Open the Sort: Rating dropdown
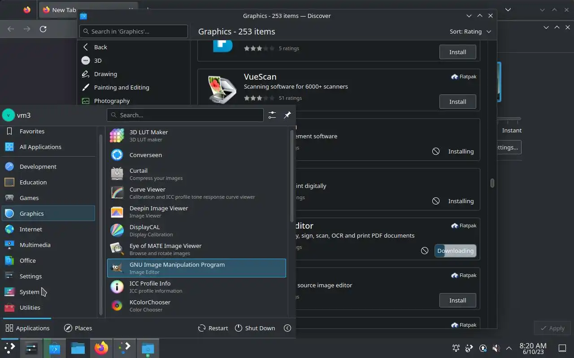This screenshot has height=358, width=574. pyautogui.click(x=470, y=31)
